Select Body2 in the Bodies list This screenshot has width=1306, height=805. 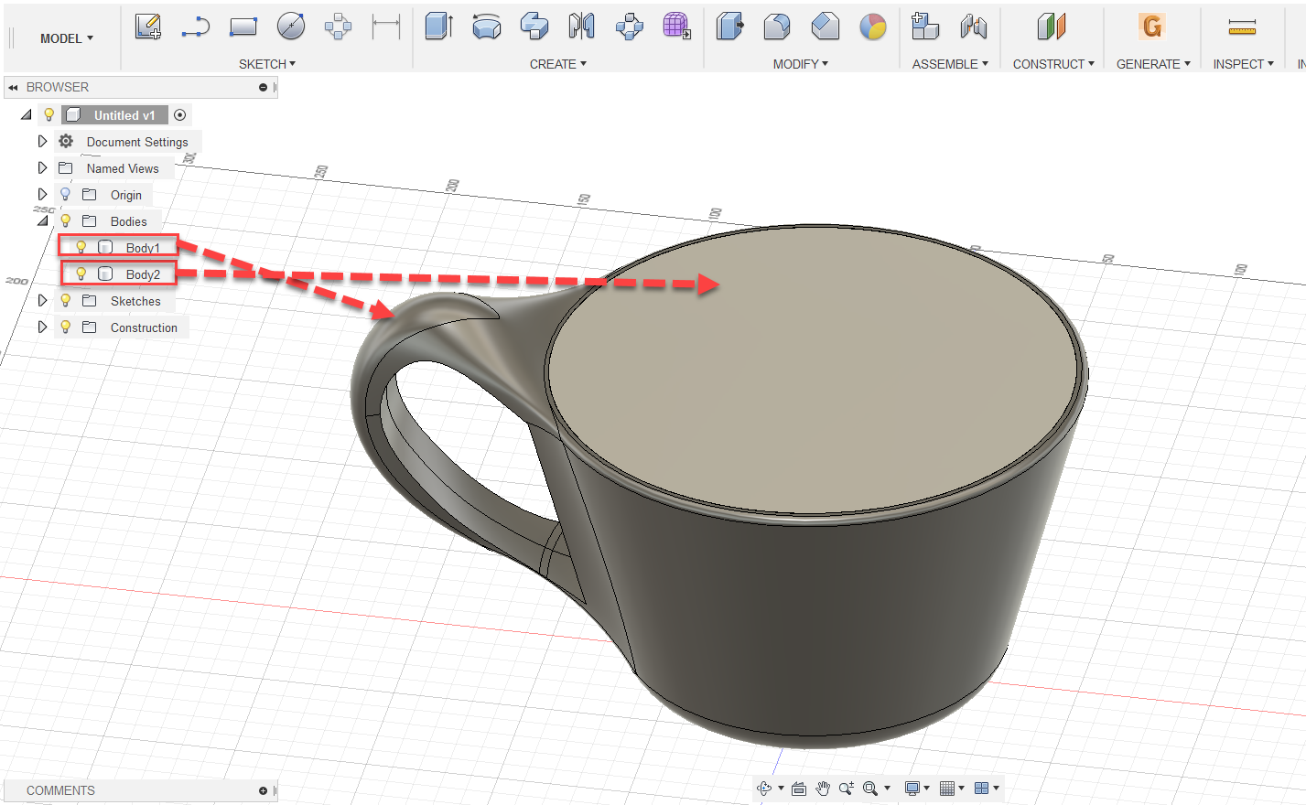(x=143, y=274)
